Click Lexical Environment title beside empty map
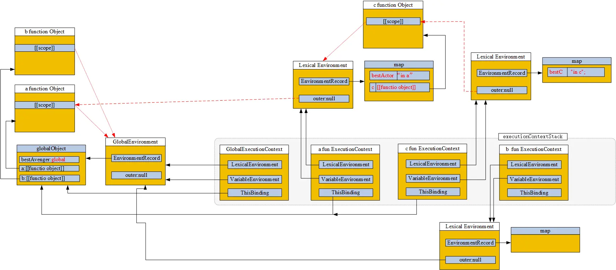 click(x=469, y=226)
